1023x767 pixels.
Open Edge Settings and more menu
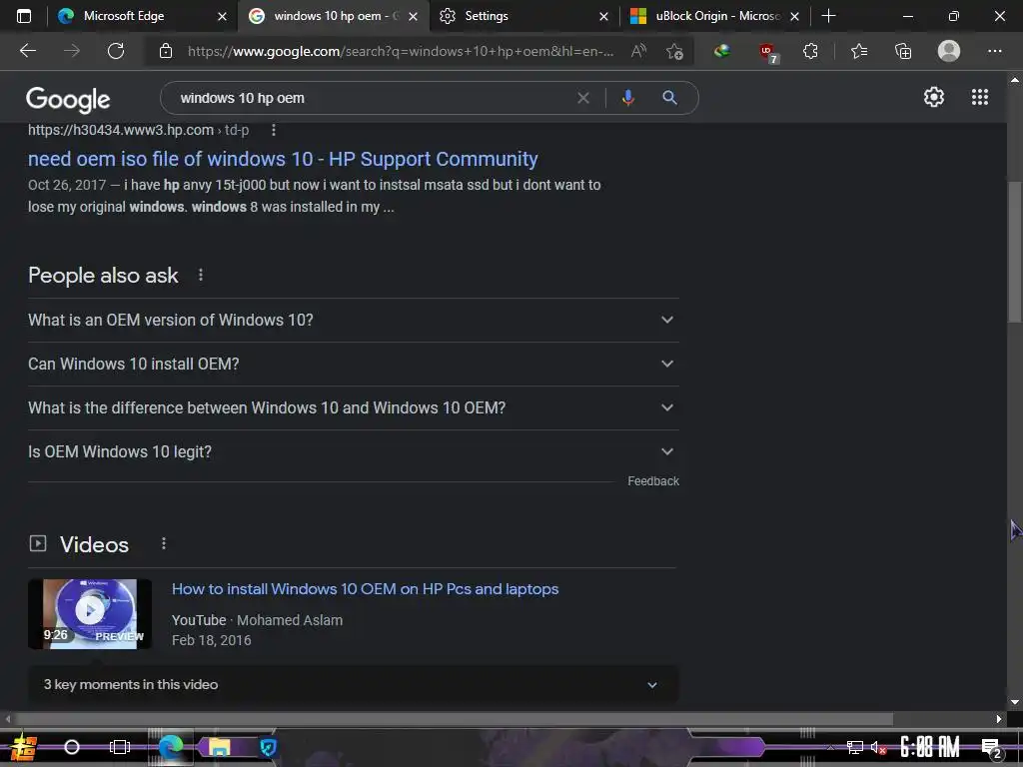[x=994, y=51]
